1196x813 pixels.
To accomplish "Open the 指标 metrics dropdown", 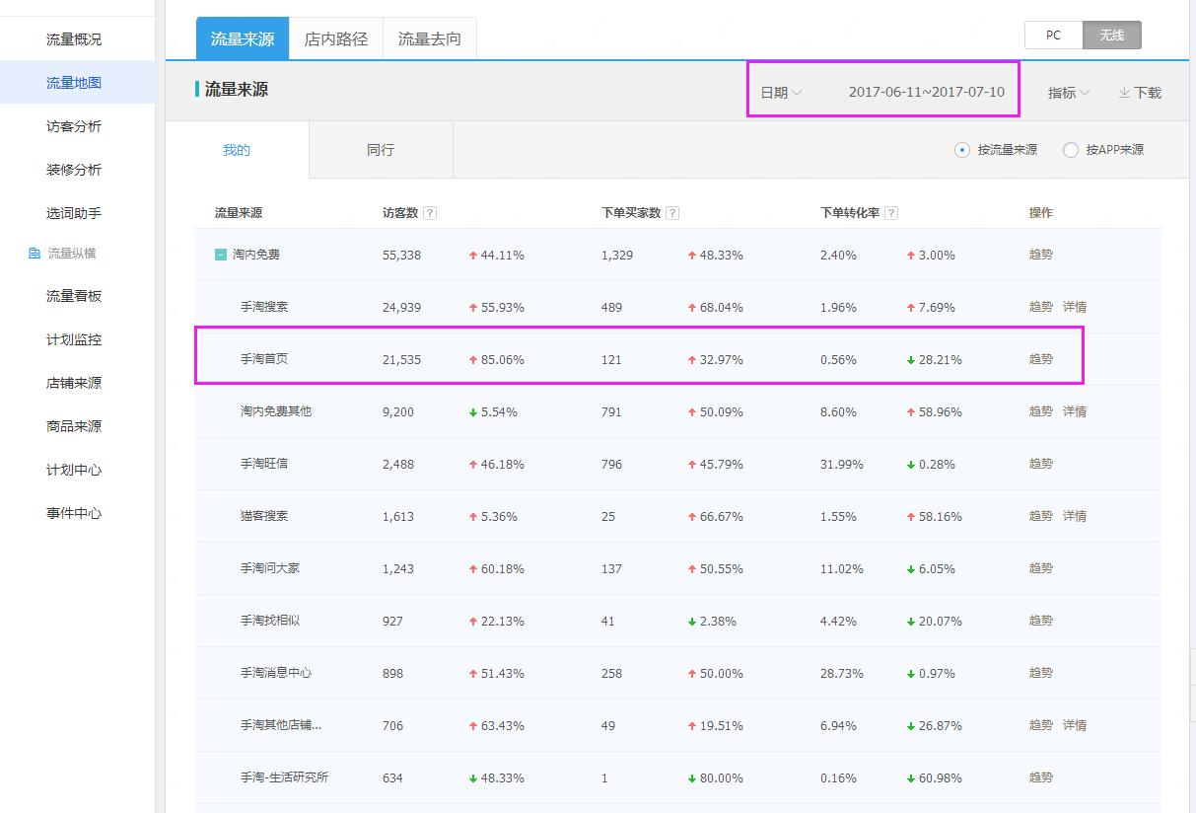I will pos(1067,93).
